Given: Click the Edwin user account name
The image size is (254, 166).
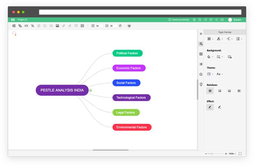Looking at the screenshot, I should coord(237,20).
